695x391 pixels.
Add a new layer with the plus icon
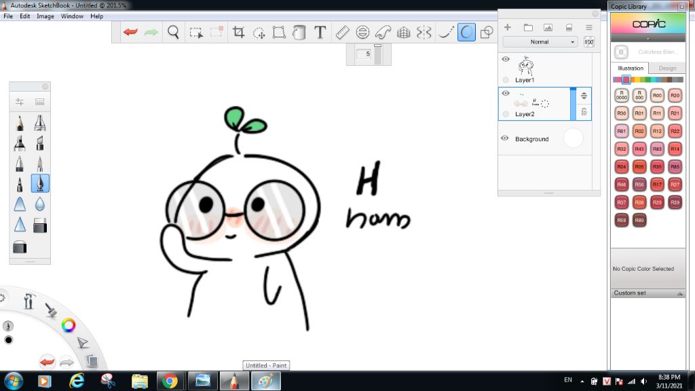[508, 27]
